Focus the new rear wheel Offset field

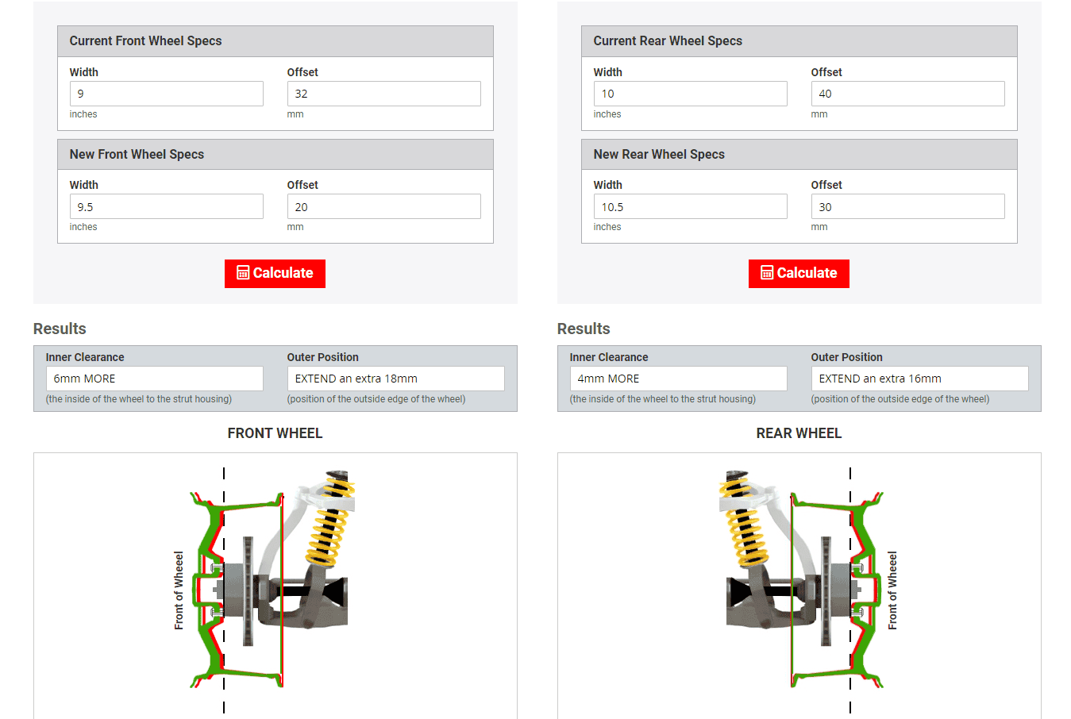[907, 206]
